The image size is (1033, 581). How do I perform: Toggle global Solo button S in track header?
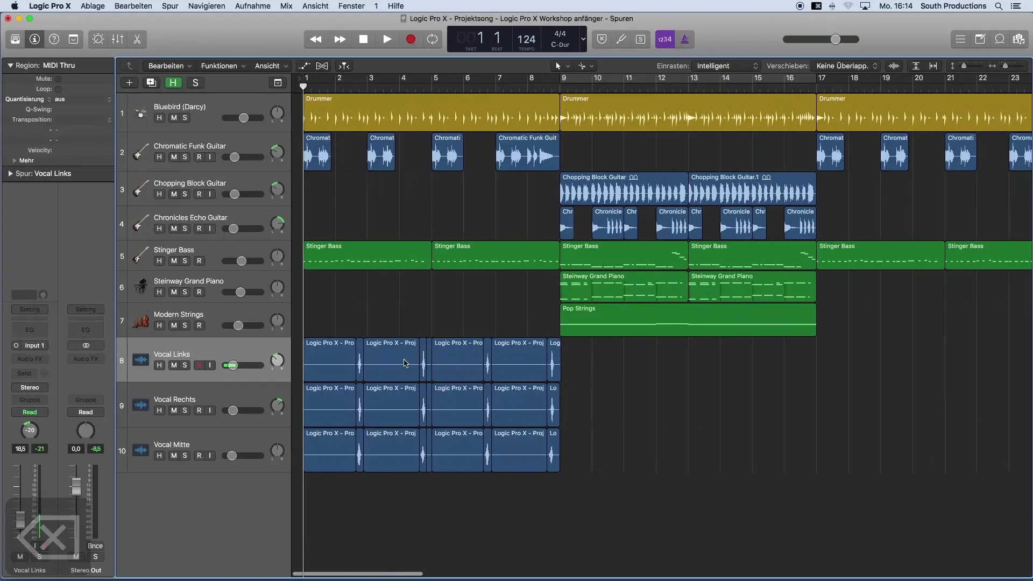click(195, 83)
